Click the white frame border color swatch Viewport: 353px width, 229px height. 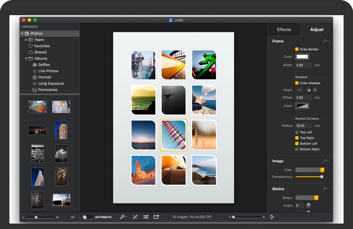tap(302, 57)
